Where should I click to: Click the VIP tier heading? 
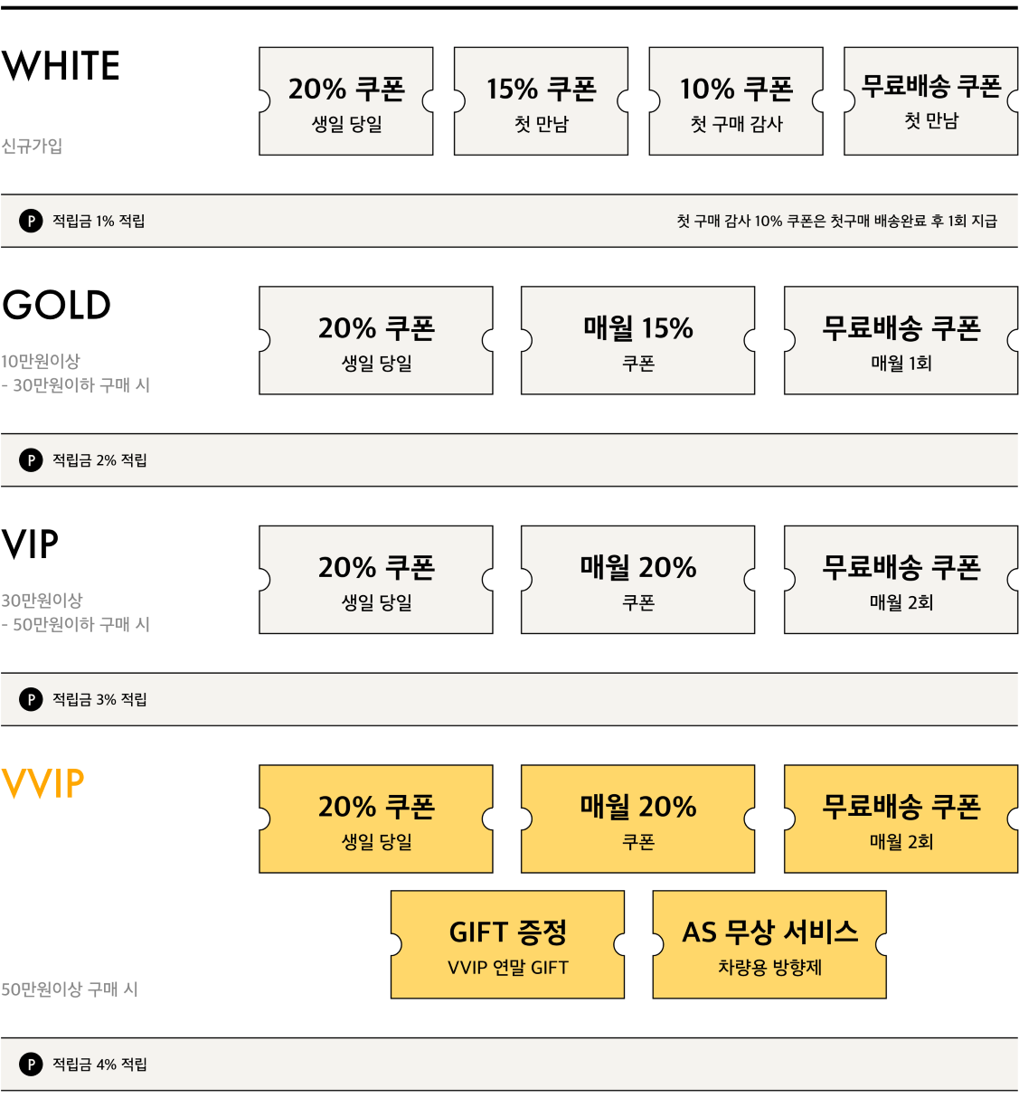30,544
